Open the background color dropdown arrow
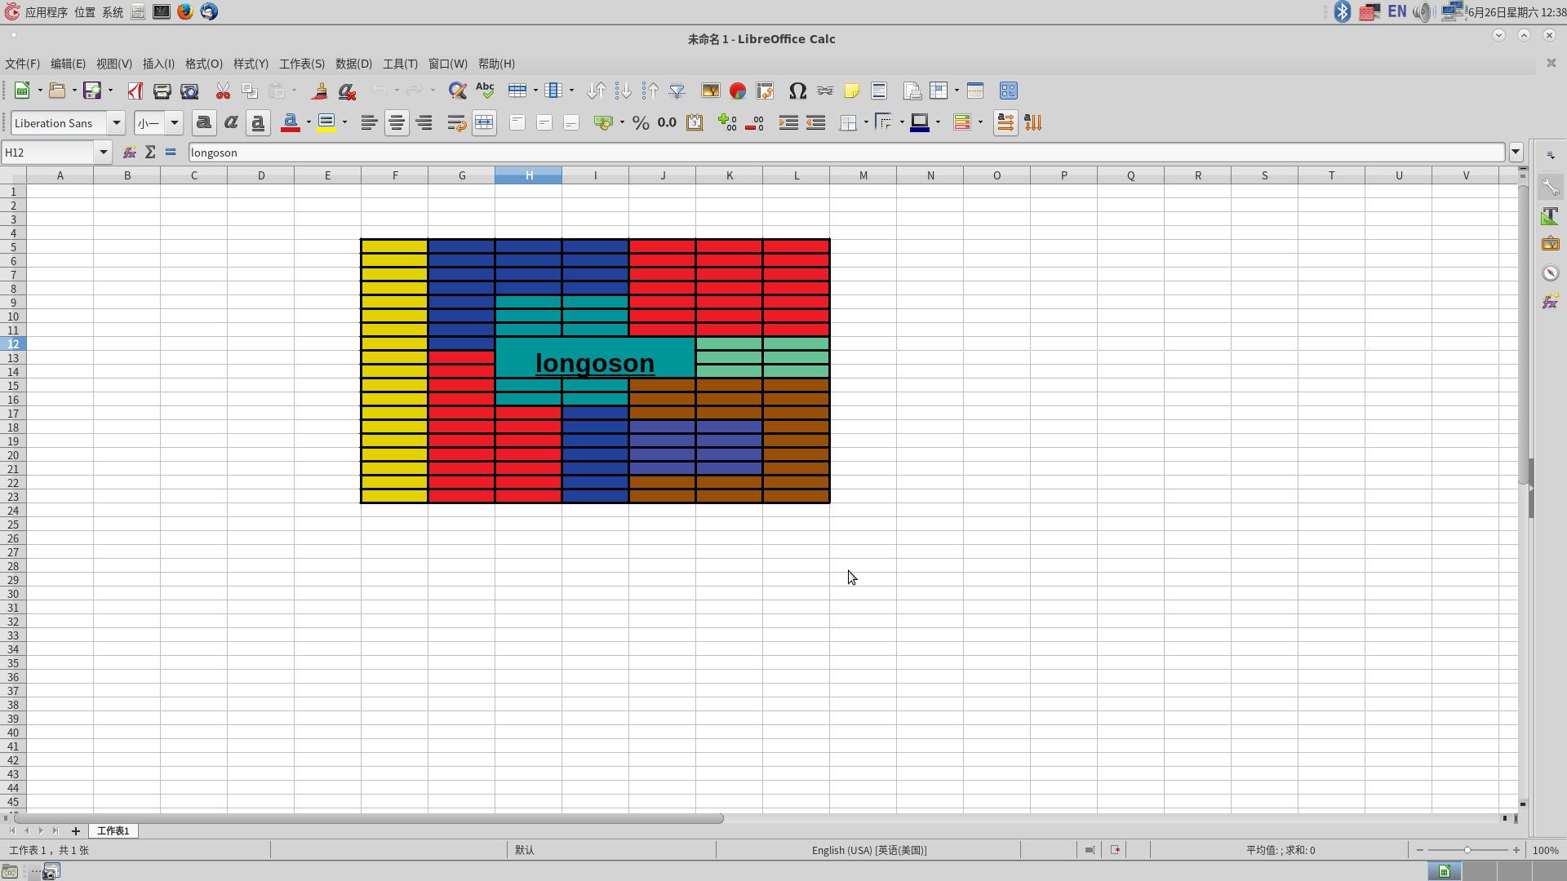This screenshot has width=1567, height=881. pos(345,122)
